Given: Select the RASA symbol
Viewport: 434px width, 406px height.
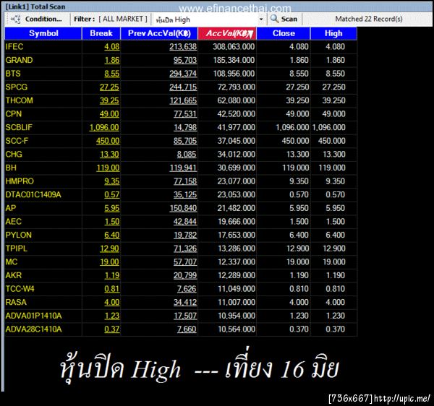Looking at the screenshot, I should coord(16,302).
